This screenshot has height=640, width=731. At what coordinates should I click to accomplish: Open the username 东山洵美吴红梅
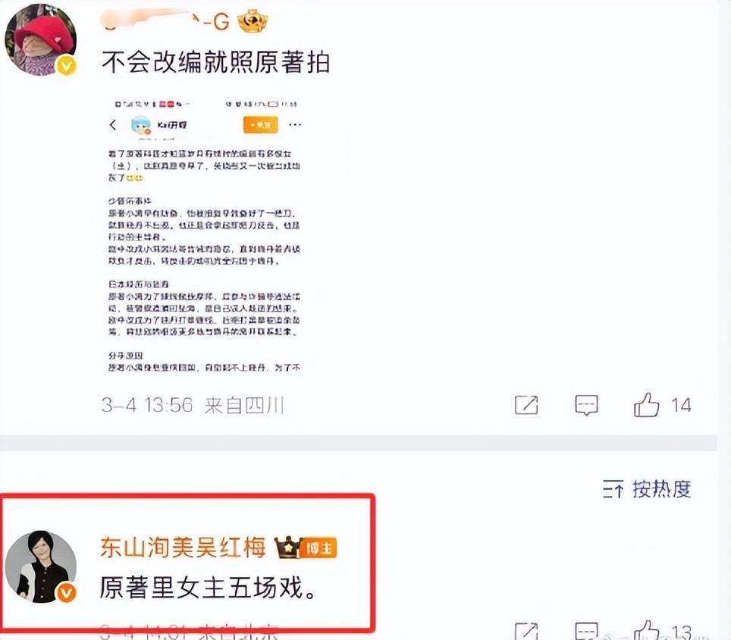(x=183, y=547)
